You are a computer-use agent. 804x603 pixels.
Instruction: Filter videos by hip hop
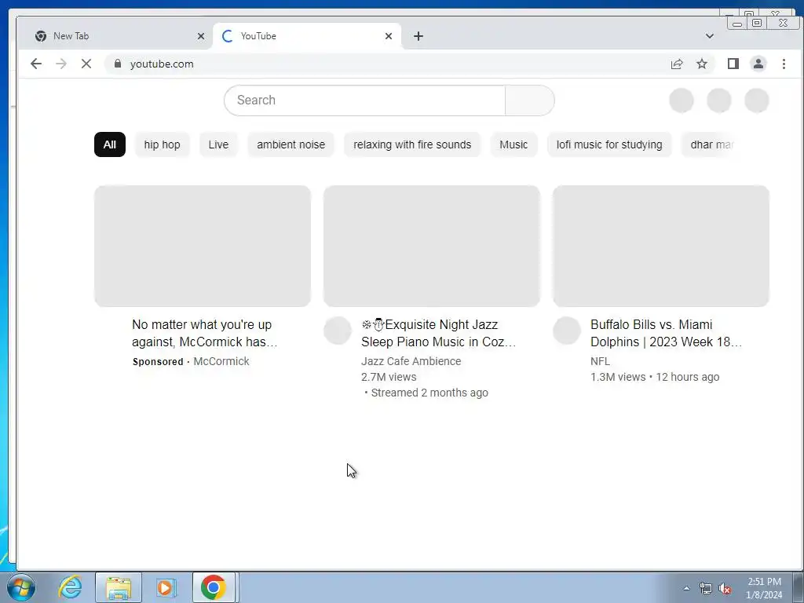click(x=162, y=144)
